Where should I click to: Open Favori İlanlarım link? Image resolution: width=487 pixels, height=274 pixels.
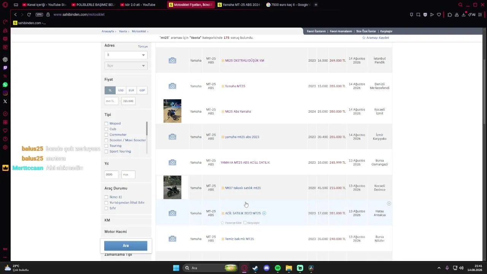coord(316,31)
